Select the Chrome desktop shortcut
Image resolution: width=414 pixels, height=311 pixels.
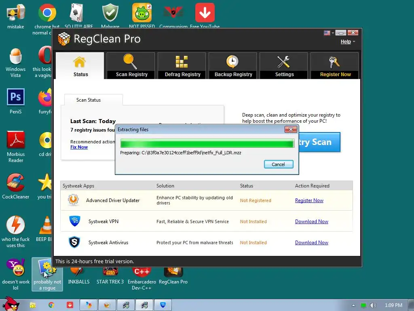pyautogui.click(x=47, y=19)
